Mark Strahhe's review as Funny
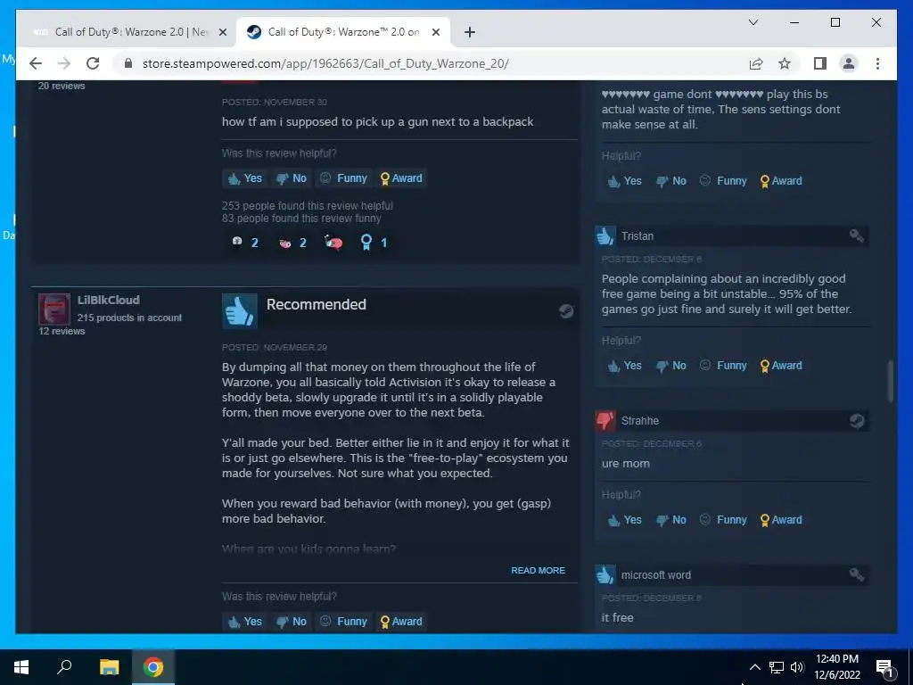This screenshot has height=685, width=913. (x=722, y=520)
